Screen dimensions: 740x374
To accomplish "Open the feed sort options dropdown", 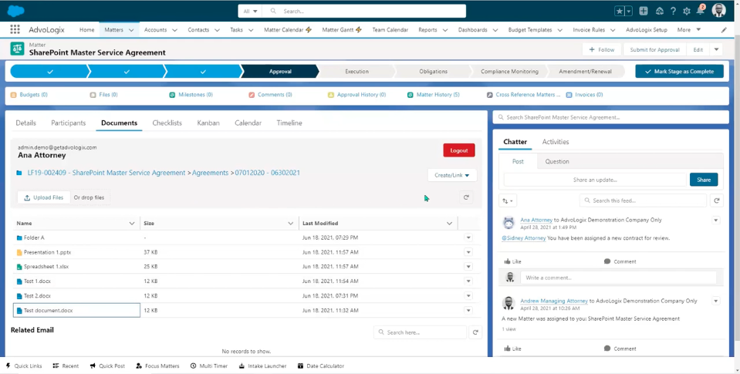I will point(508,200).
